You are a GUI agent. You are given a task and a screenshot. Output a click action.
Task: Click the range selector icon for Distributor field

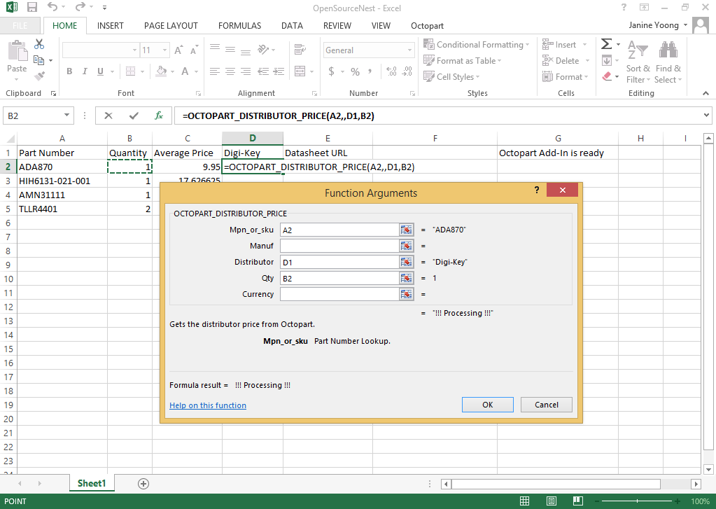[406, 262]
